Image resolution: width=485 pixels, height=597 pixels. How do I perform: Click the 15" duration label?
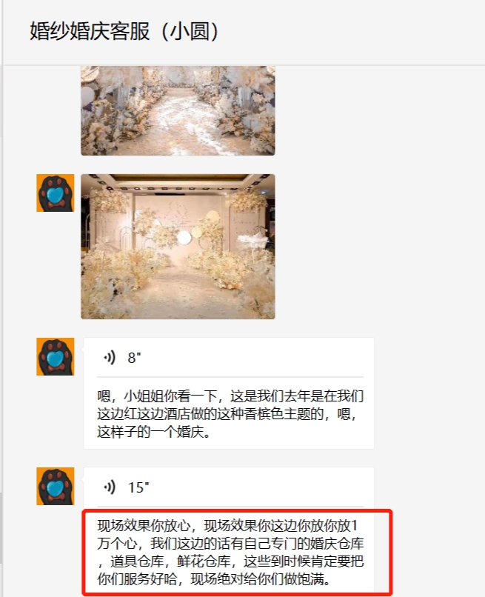(138, 487)
